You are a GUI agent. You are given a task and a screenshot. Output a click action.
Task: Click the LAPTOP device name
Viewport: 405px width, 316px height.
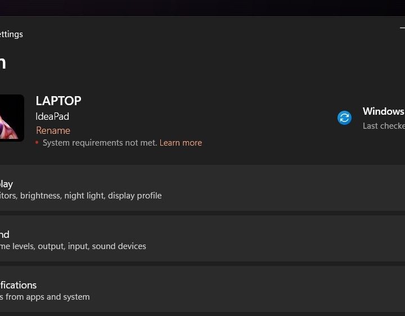tap(58, 101)
